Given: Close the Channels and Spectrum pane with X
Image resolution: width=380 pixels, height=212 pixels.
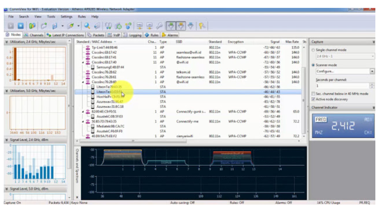Looking at the screenshot, I should (x=77, y=197).
